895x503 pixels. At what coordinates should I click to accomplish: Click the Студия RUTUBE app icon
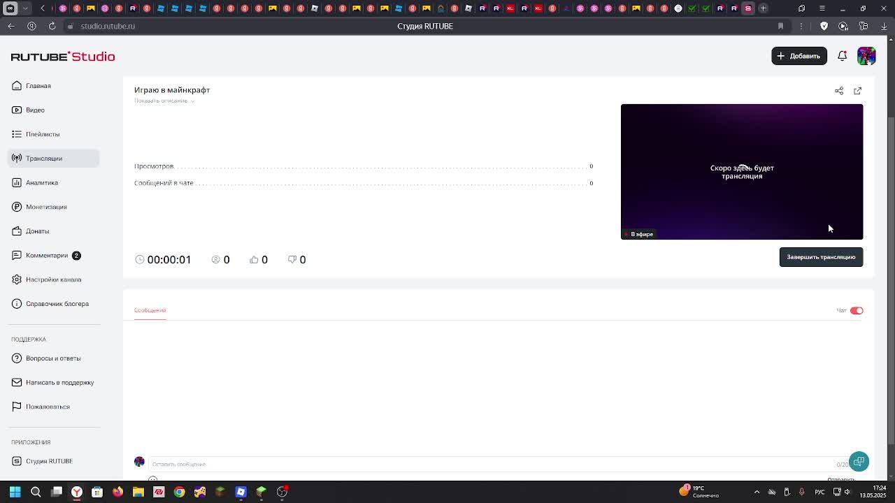17,461
